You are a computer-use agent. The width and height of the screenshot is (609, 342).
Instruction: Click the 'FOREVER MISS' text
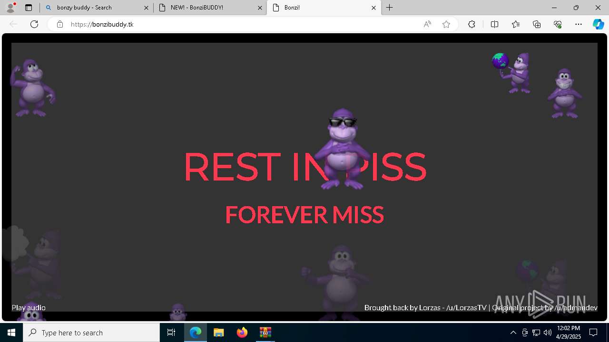point(304,215)
